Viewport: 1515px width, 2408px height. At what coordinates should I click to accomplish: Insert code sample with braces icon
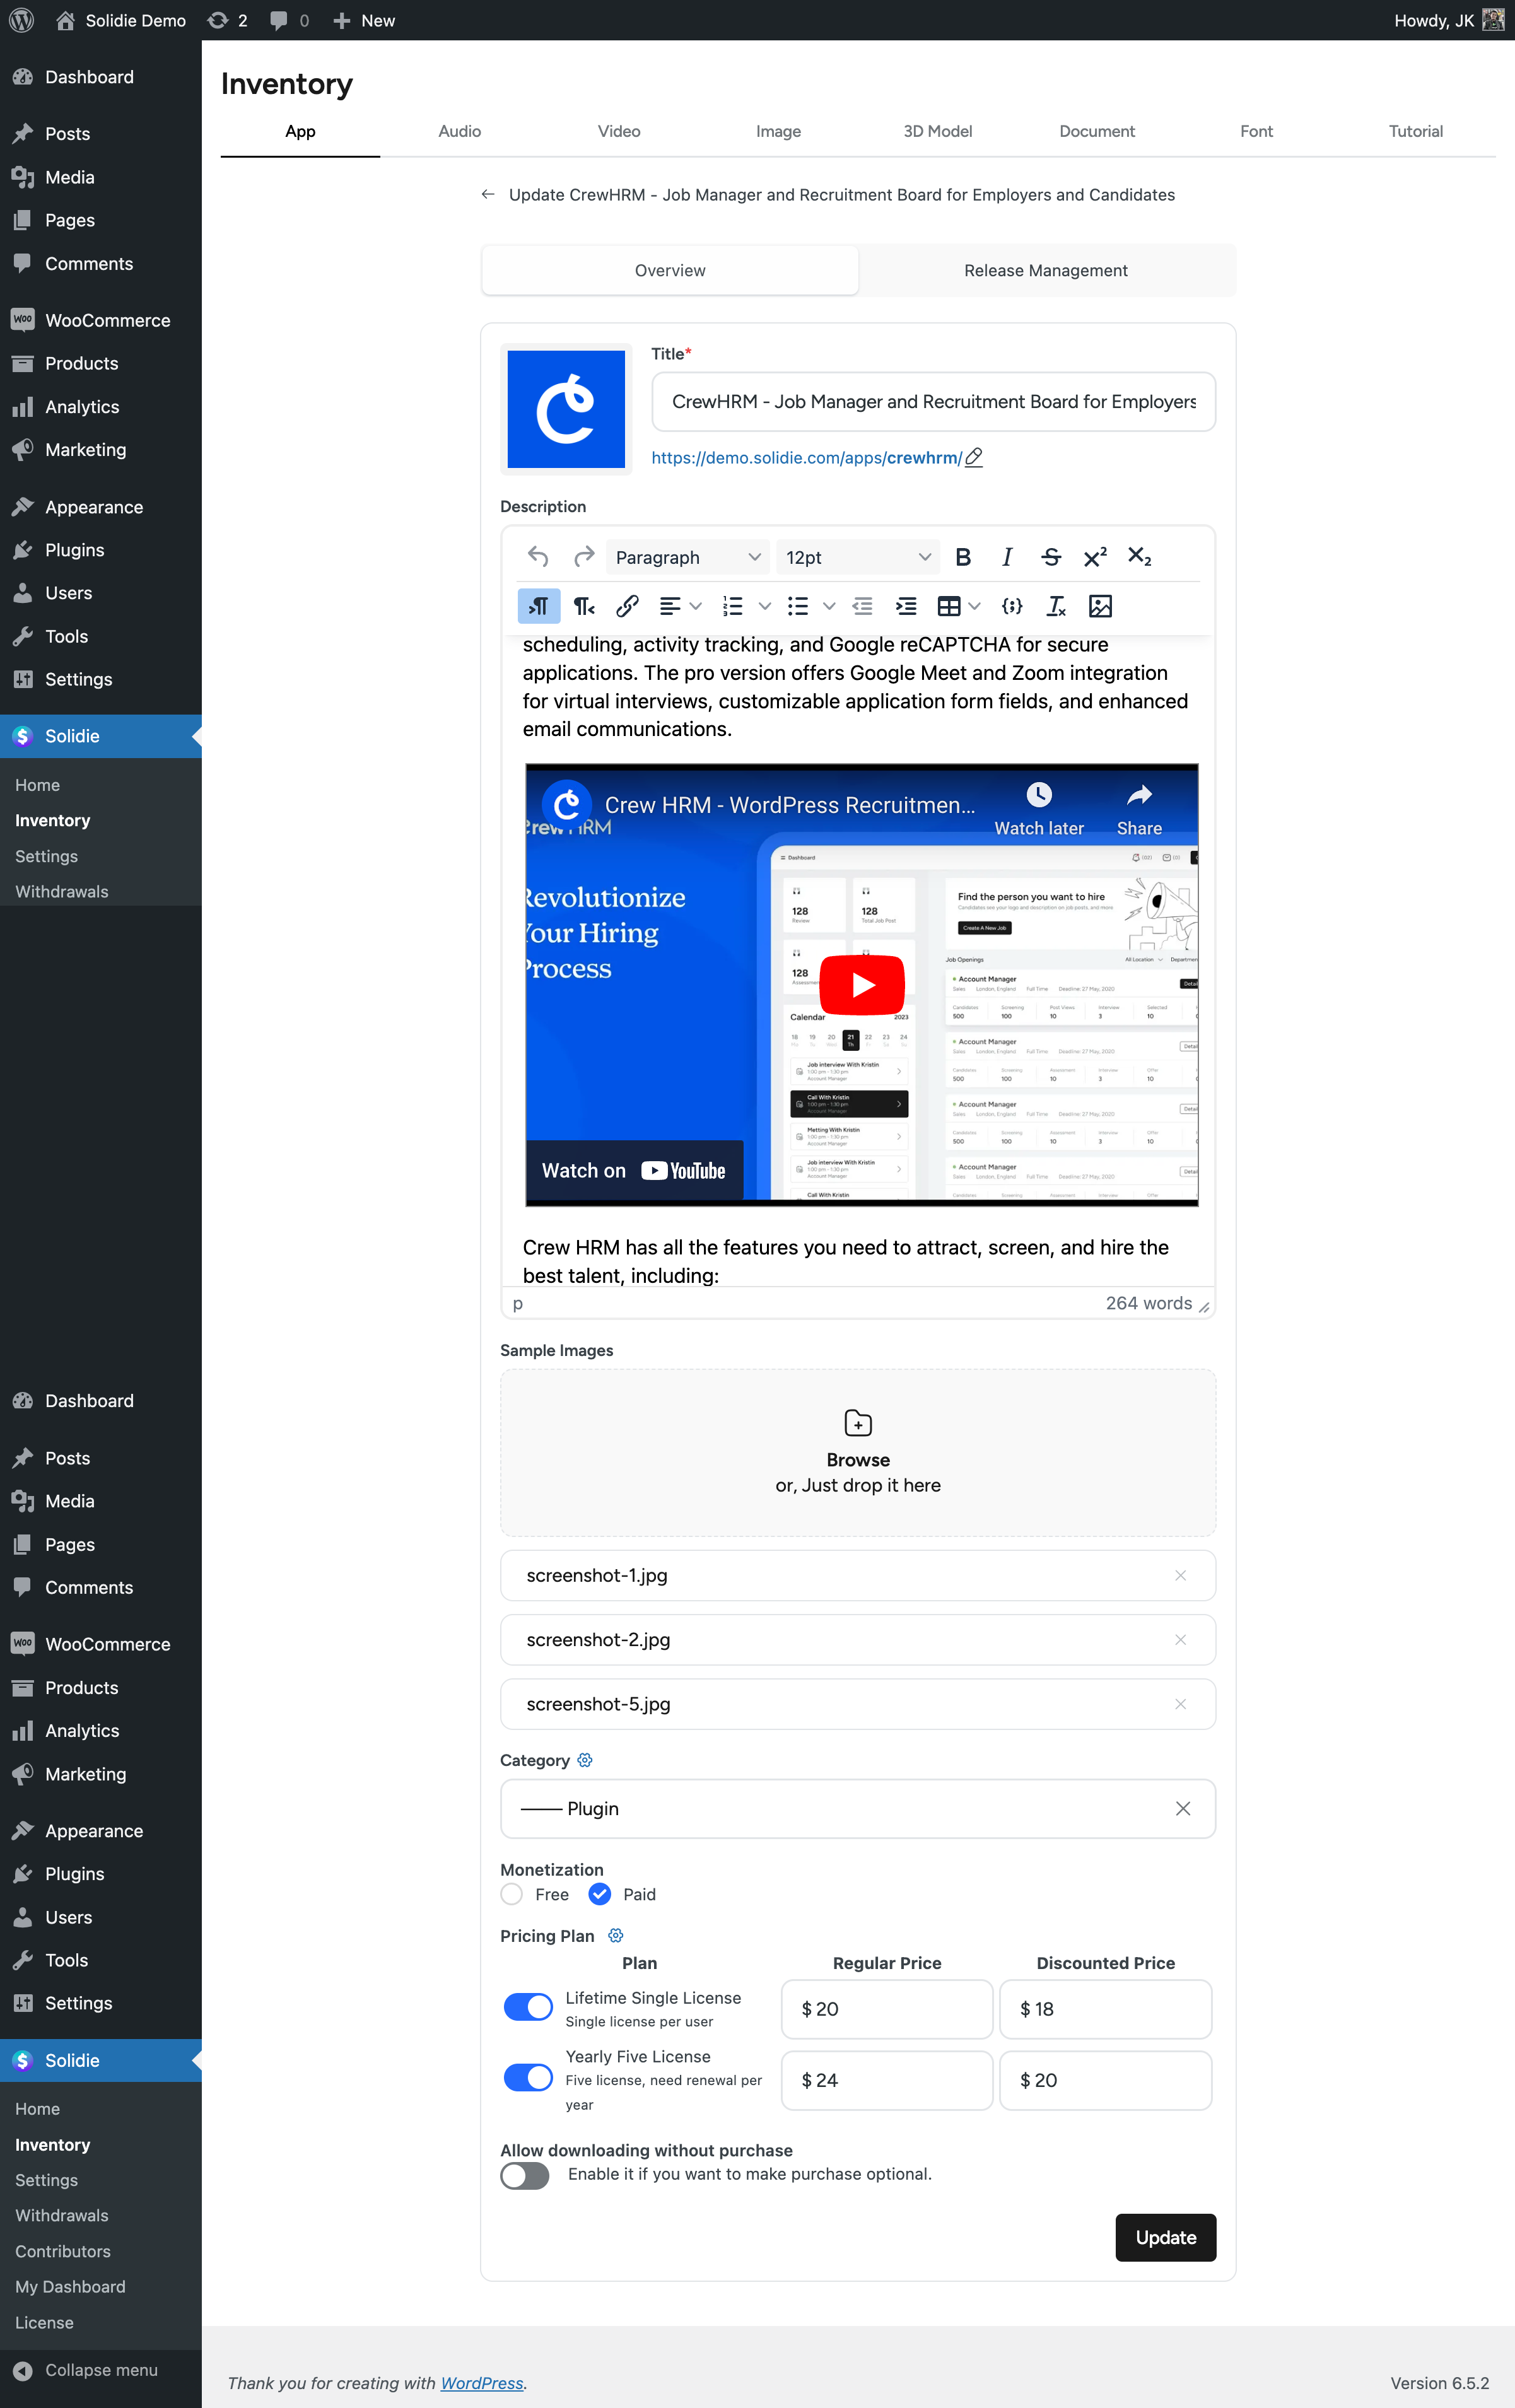pyautogui.click(x=1012, y=606)
